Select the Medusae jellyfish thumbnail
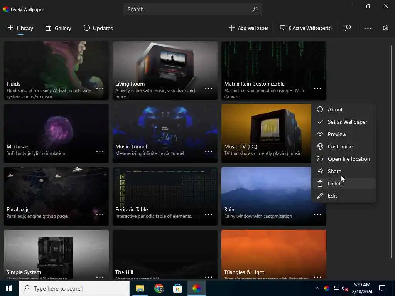 pyautogui.click(x=56, y=133)
